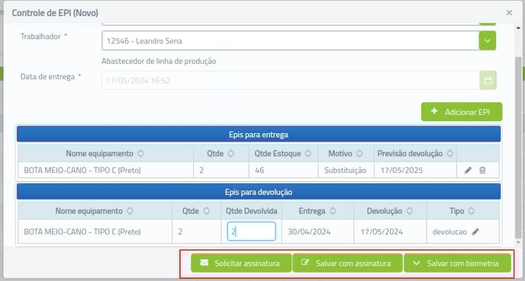Close the Controle de EPI dialog

point(509,13)
